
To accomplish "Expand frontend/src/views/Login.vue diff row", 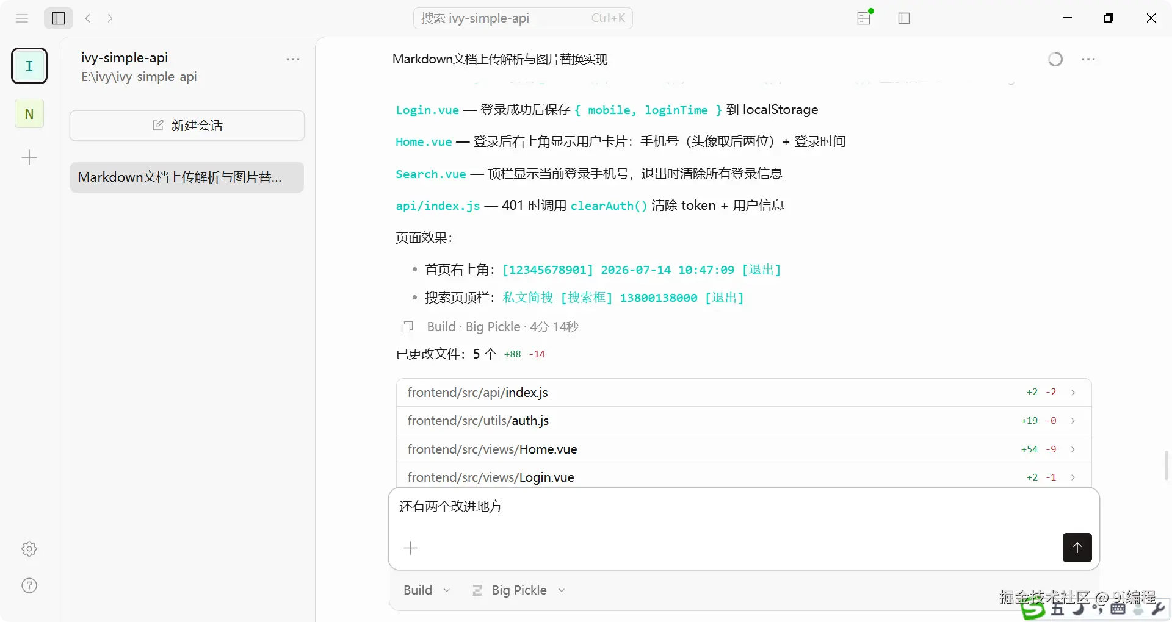I will [x=743, y=476].
